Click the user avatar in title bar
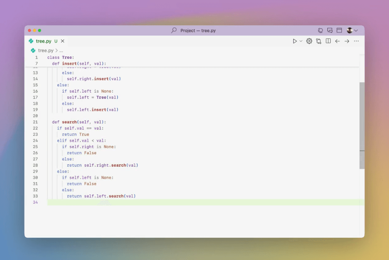 coord(350,30)
